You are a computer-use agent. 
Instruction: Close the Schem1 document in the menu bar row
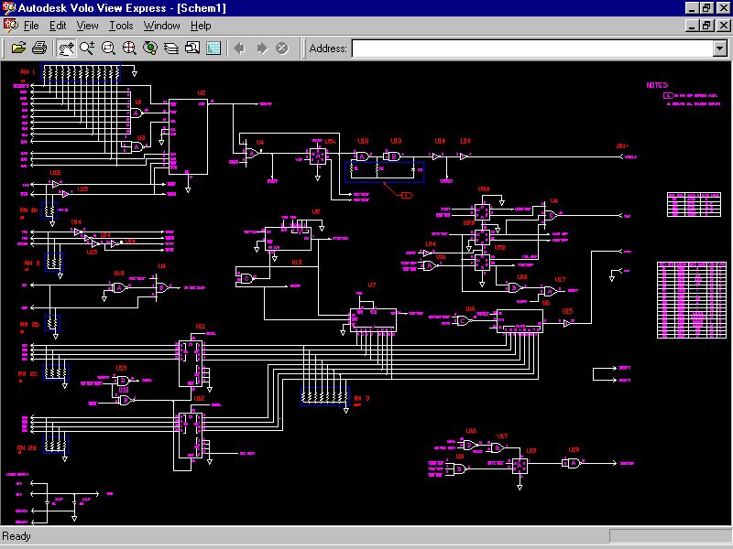(x=723, y=26)
